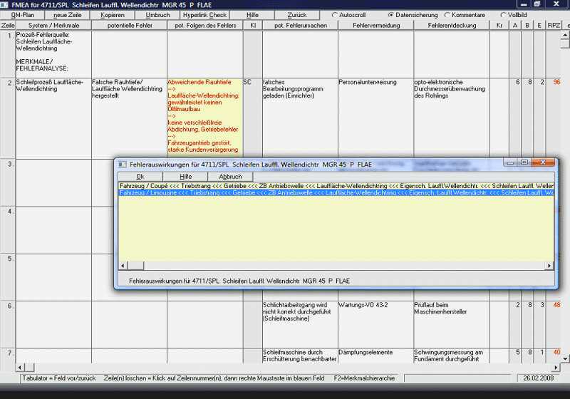Click the date 26.02.2008 in status bar
Image resolution: width=570 pixels, height=399 pixels.
[x=539, y=378]
